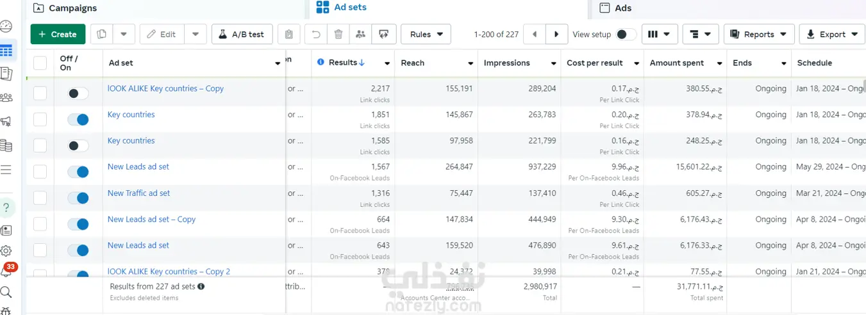The height and width of the screenshot is (315, 866).
Task: Expand the Export dropdown menu
Action: [832, 35]
